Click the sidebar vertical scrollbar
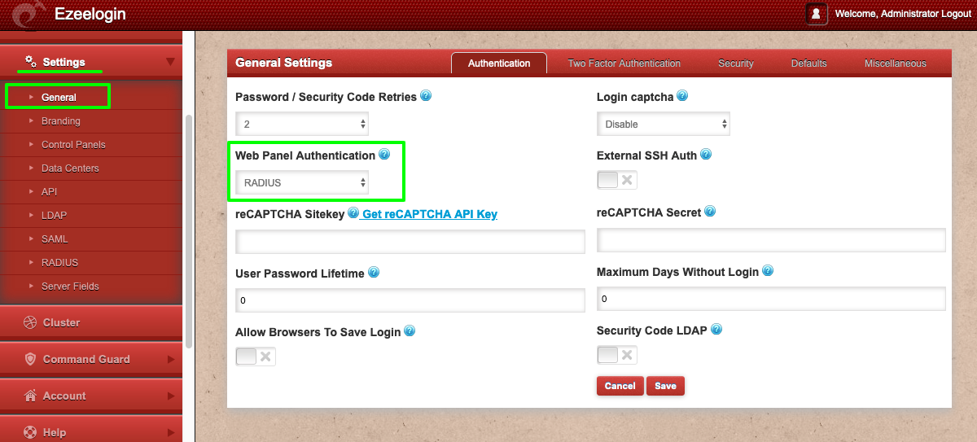 click(x=189, y=231)
